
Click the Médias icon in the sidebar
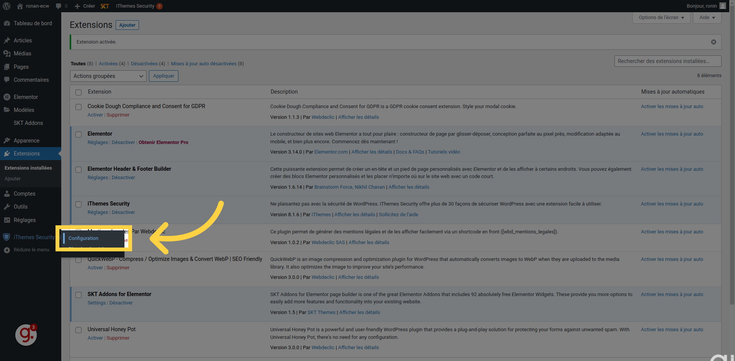point(7,53)
